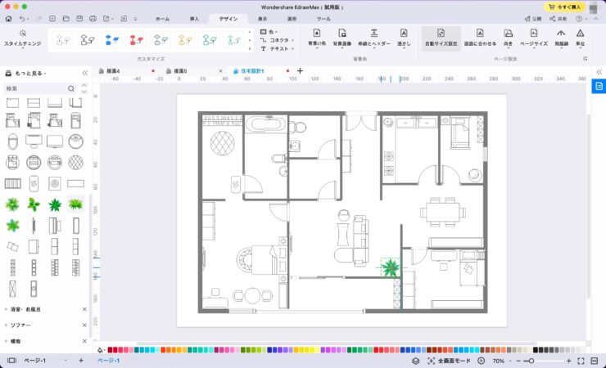
Task: Toggle 自動サイズ設定 auto size setting
Action: point(441,38)
